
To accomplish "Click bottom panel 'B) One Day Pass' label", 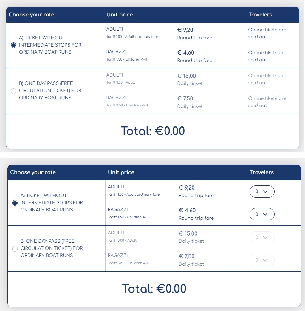I will click(x=52, y=248).
